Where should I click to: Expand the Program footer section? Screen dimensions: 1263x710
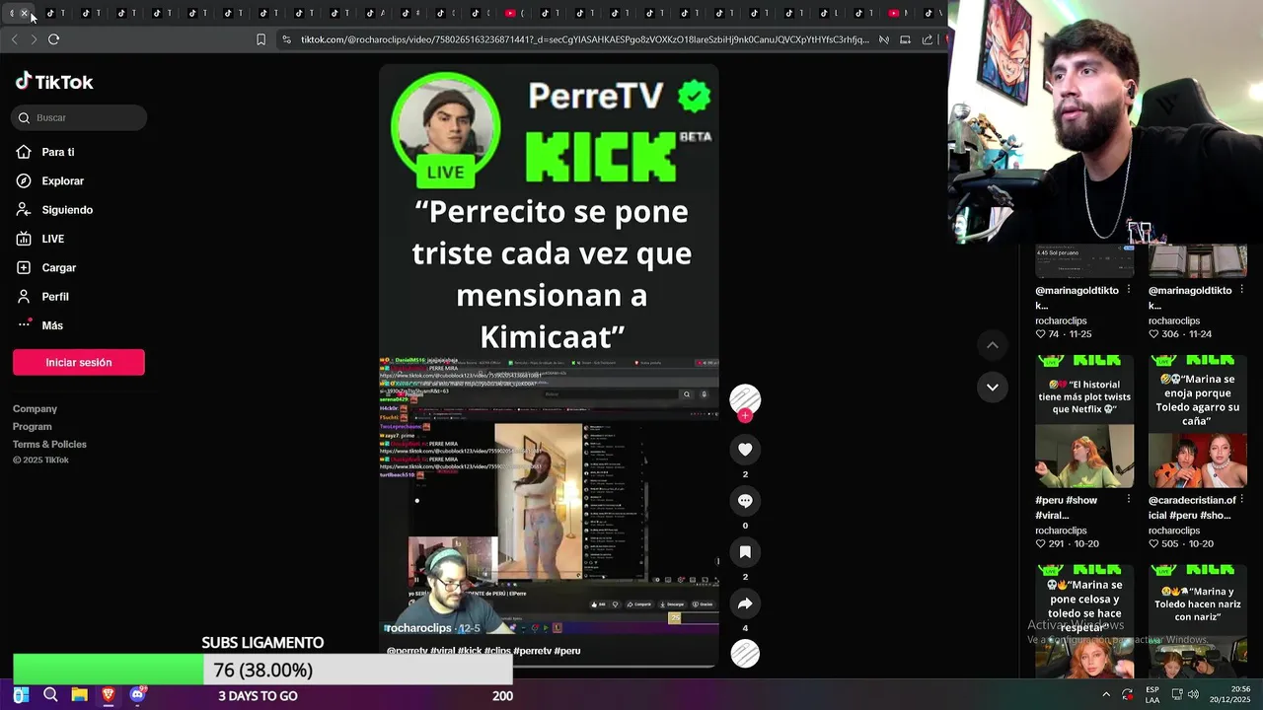tap(32, 426)
